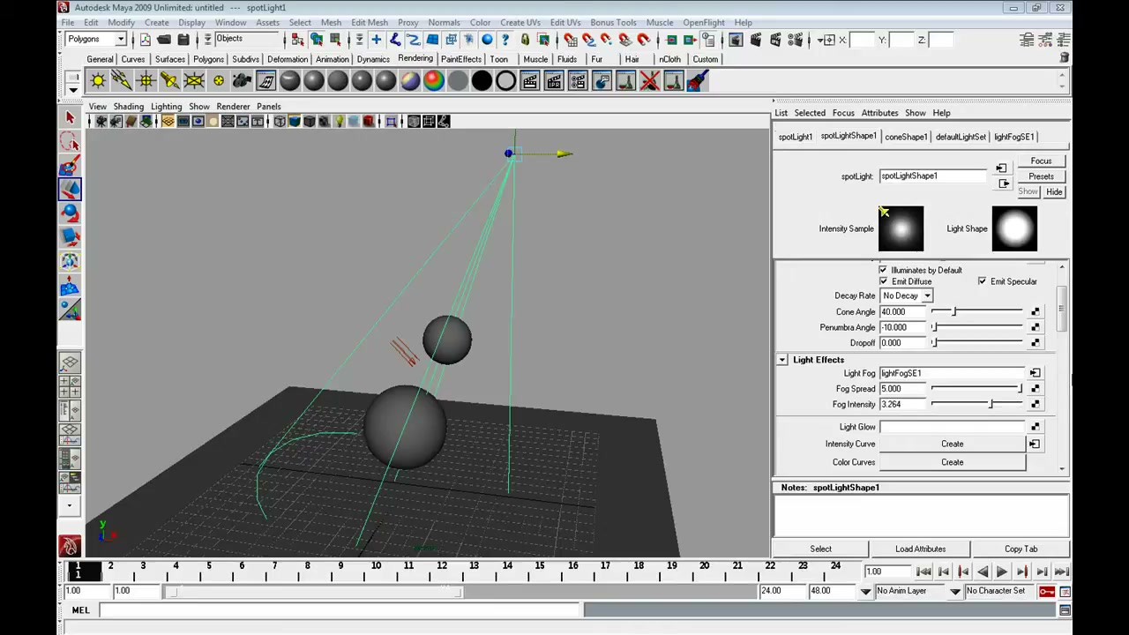Click the shelf trash can icon
The height and width of the screenshot is (635, 1129).
1065,59
